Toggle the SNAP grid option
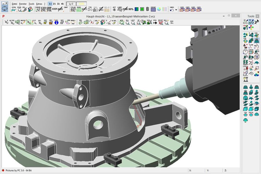 (66, 9)
